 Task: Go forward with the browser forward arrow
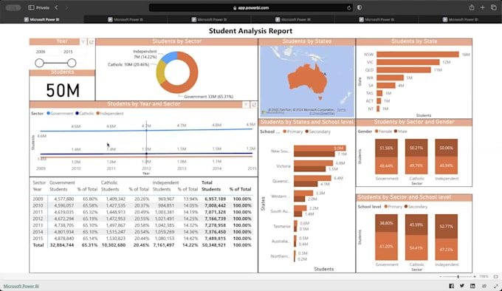pos(66,7)
